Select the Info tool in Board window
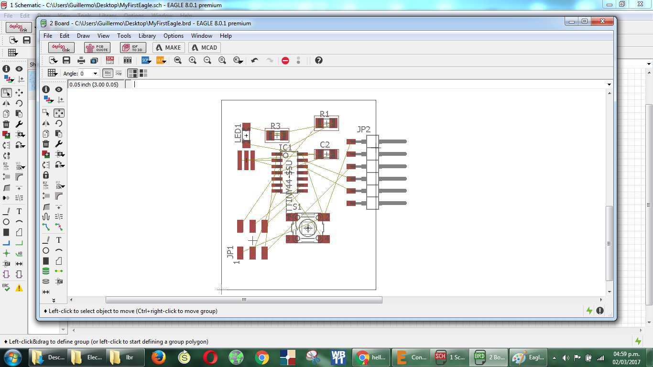Image resolution: width=653 pixels, height=367 pixels. [x=46, y=89]
